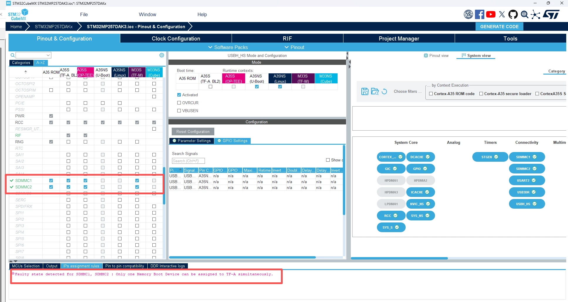Switch to the Clock Configuration tab
Image resolution: width=568 pixels, height=302 pixels.
(x=176, y=38)
